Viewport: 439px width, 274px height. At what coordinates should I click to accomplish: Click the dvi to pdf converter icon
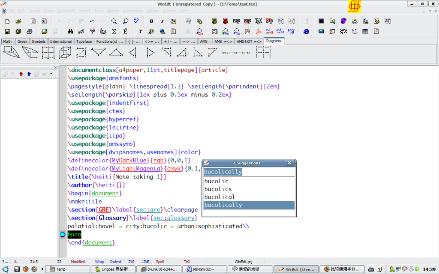269,31
